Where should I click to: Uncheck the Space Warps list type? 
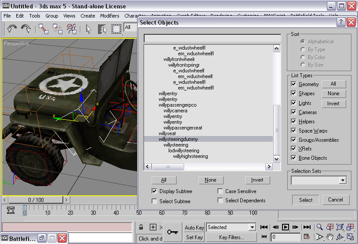(x=293, y=130)
